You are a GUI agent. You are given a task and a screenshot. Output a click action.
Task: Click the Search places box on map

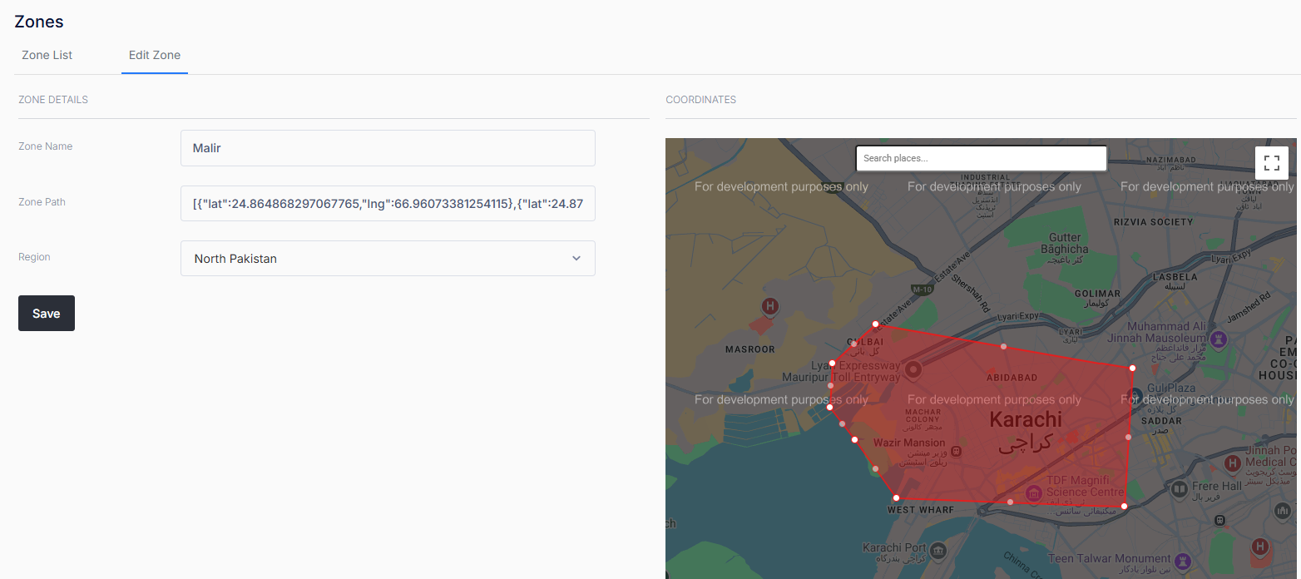pyautogui.click(x=981, y=158)
